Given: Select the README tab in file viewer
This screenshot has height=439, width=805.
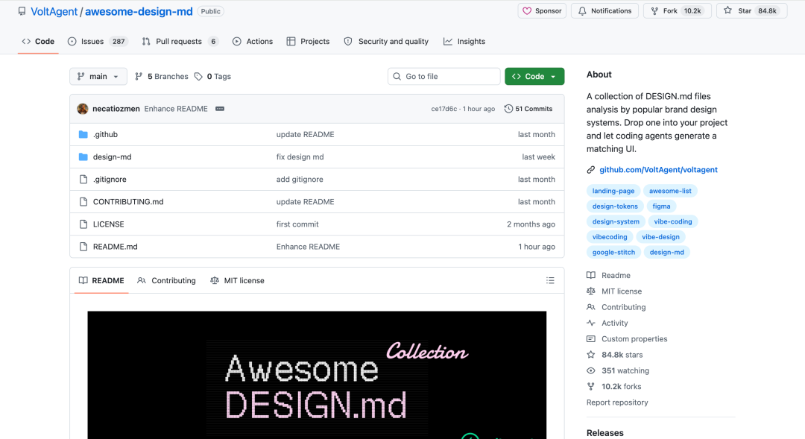Looking at the screenshot, I should pos(101,280).
